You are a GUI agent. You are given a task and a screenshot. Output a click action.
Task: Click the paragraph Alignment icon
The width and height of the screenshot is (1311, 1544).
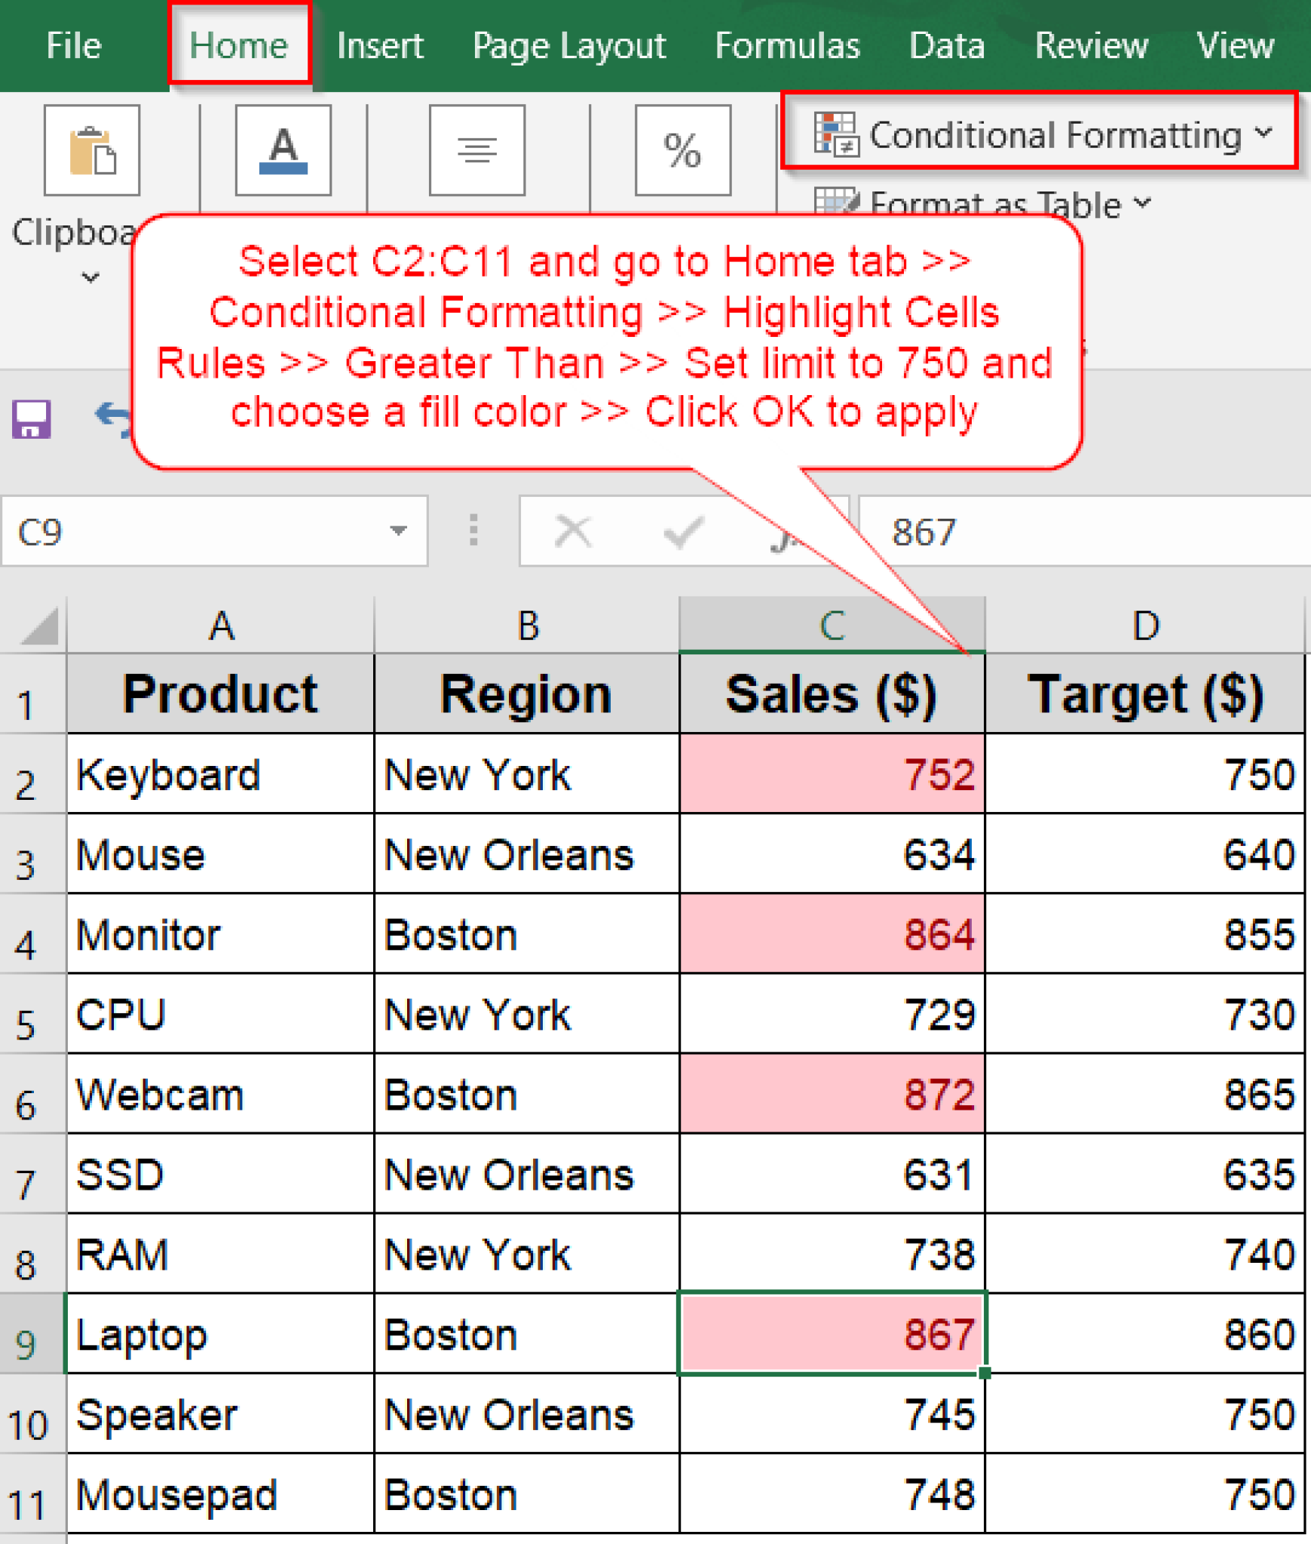477,149
